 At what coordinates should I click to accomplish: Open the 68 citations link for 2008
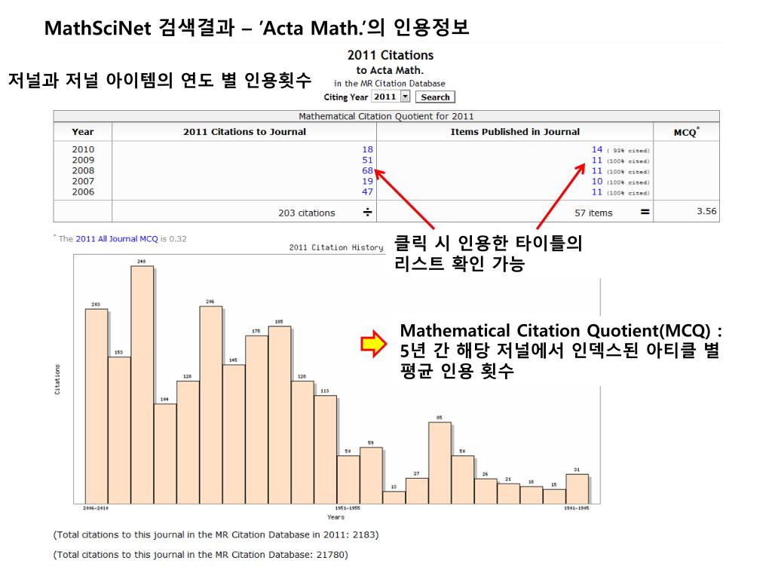[367, 171]
